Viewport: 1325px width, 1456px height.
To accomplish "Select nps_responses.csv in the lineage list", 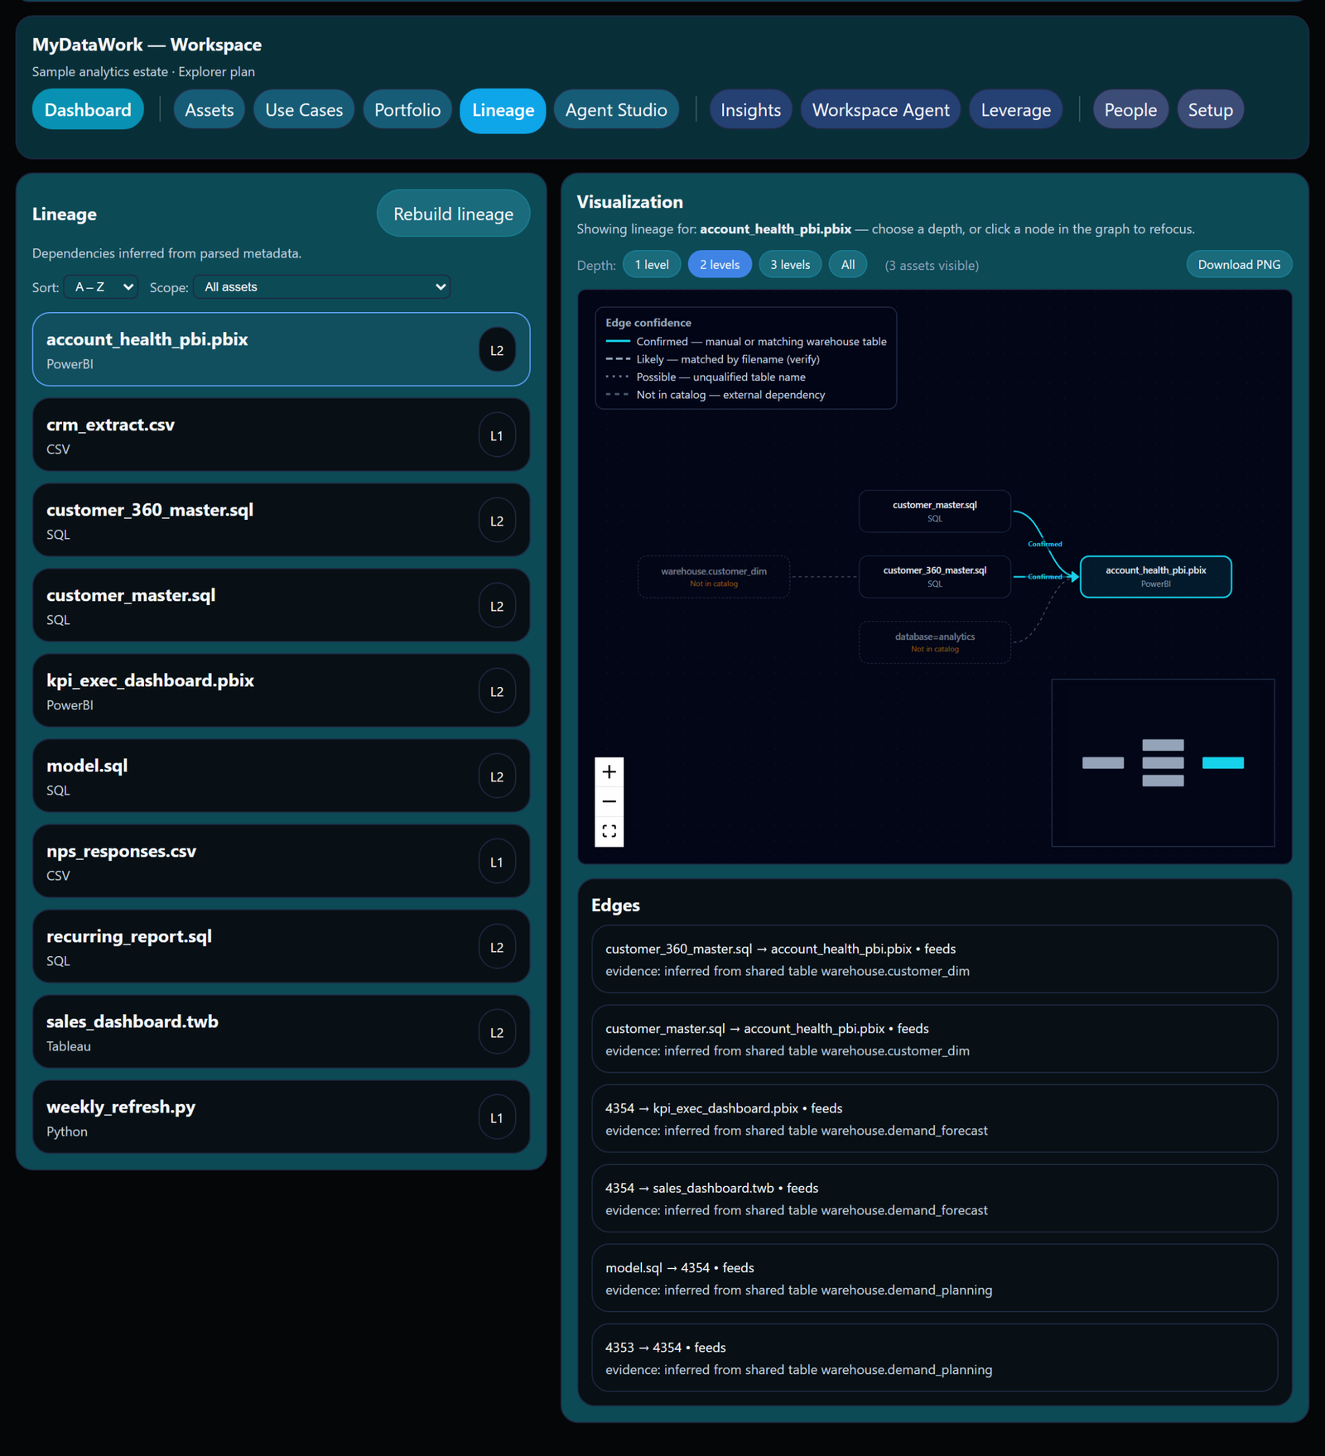I will tap(281, 861).
